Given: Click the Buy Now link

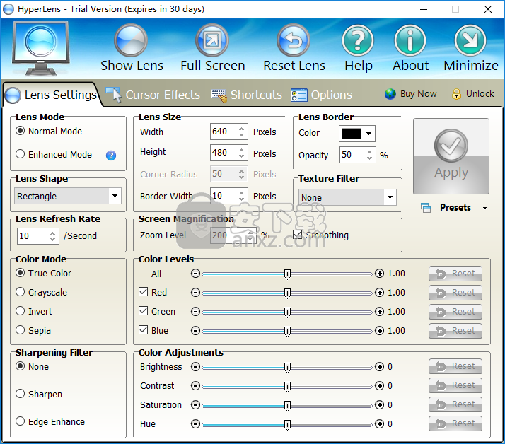Looking at the screenshot, I should pos(411,94).
